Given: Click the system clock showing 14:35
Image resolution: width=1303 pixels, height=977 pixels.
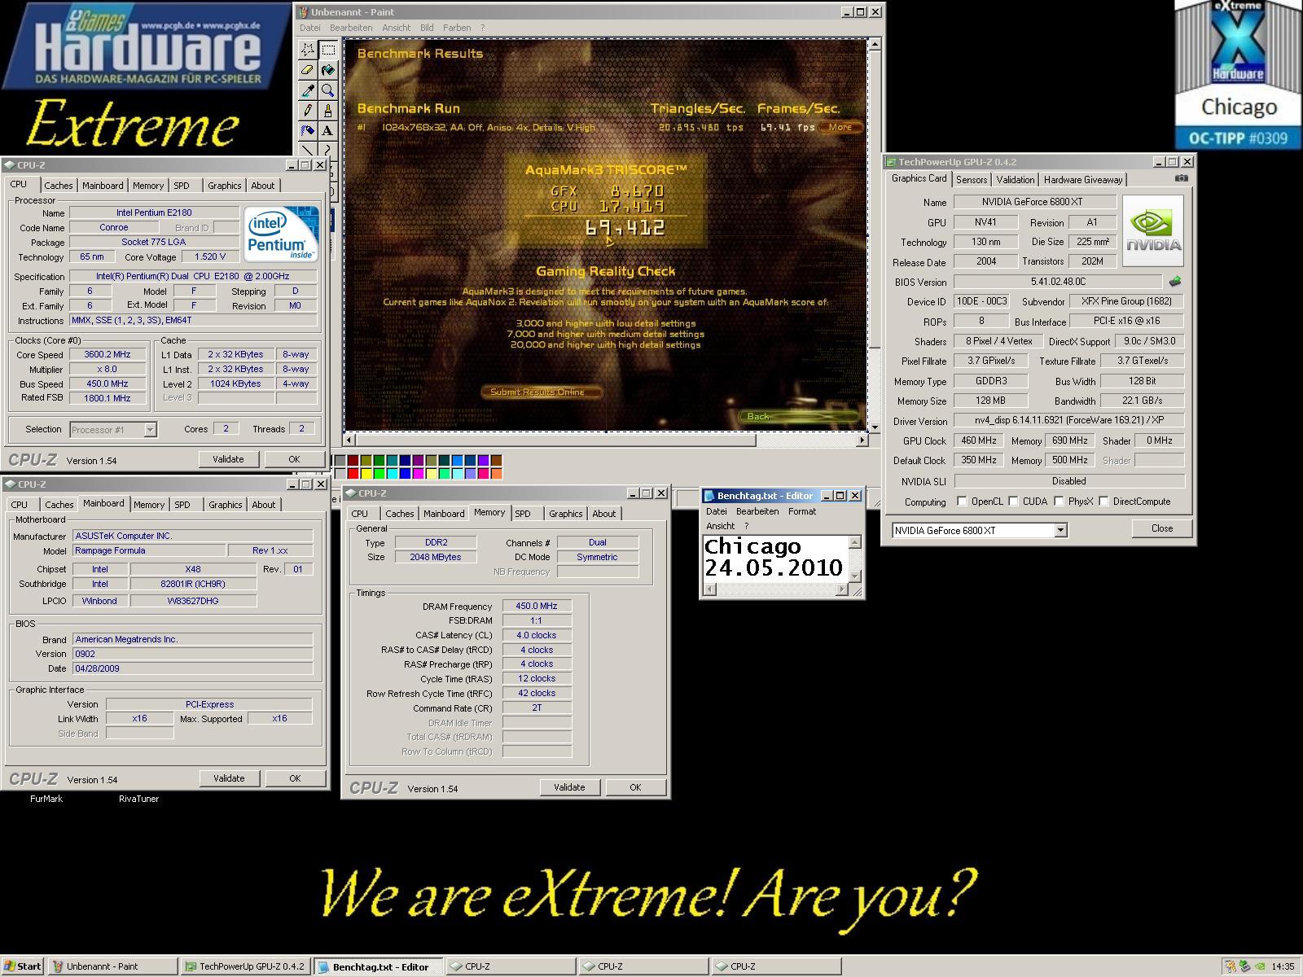Looking at the screenshot, I should point(1283,967).
